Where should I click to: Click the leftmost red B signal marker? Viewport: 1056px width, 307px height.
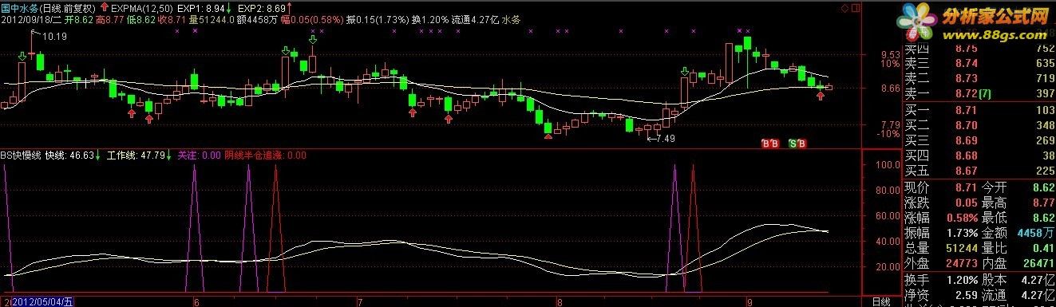[x=765, y=144]
